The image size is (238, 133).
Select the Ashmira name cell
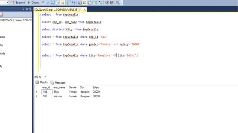coord(58,96)
